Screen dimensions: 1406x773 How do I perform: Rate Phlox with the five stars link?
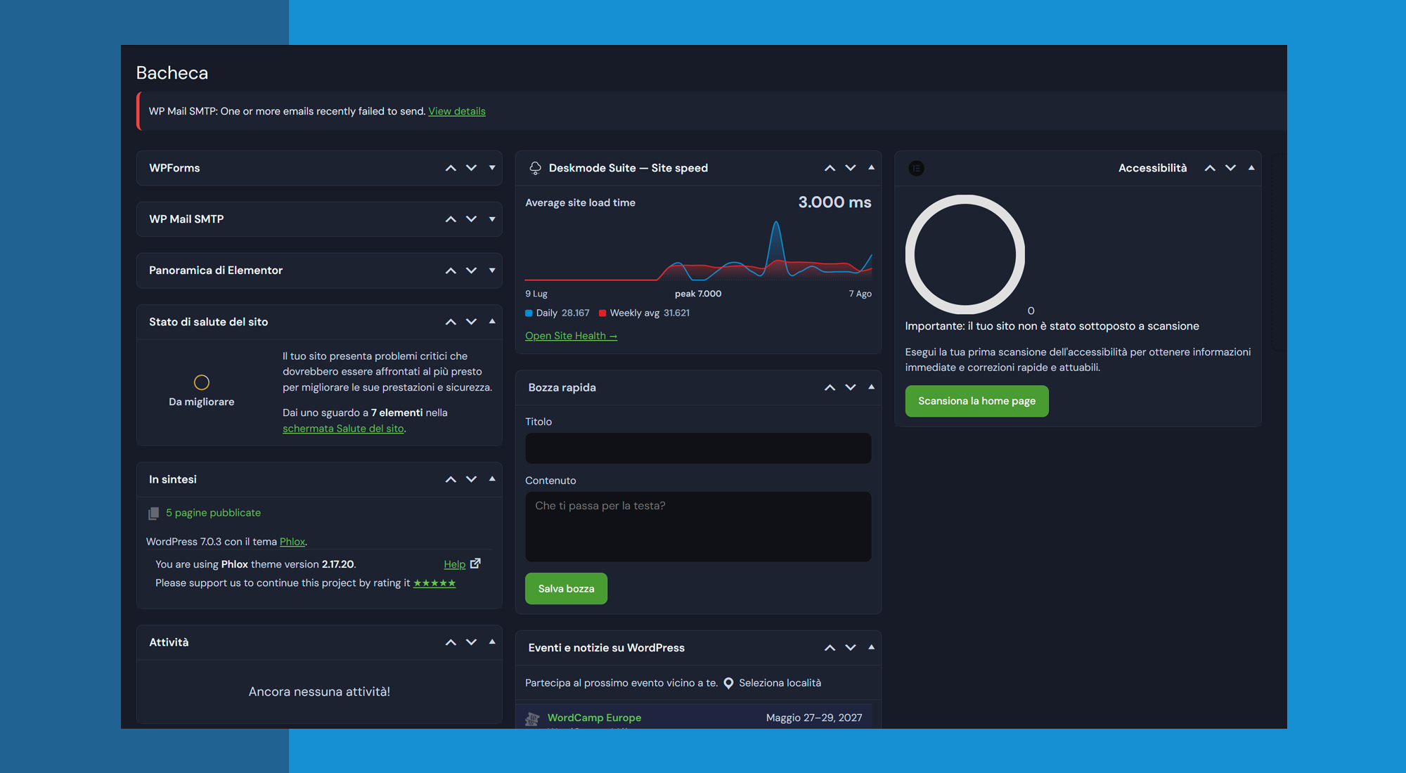click(434, 583)
